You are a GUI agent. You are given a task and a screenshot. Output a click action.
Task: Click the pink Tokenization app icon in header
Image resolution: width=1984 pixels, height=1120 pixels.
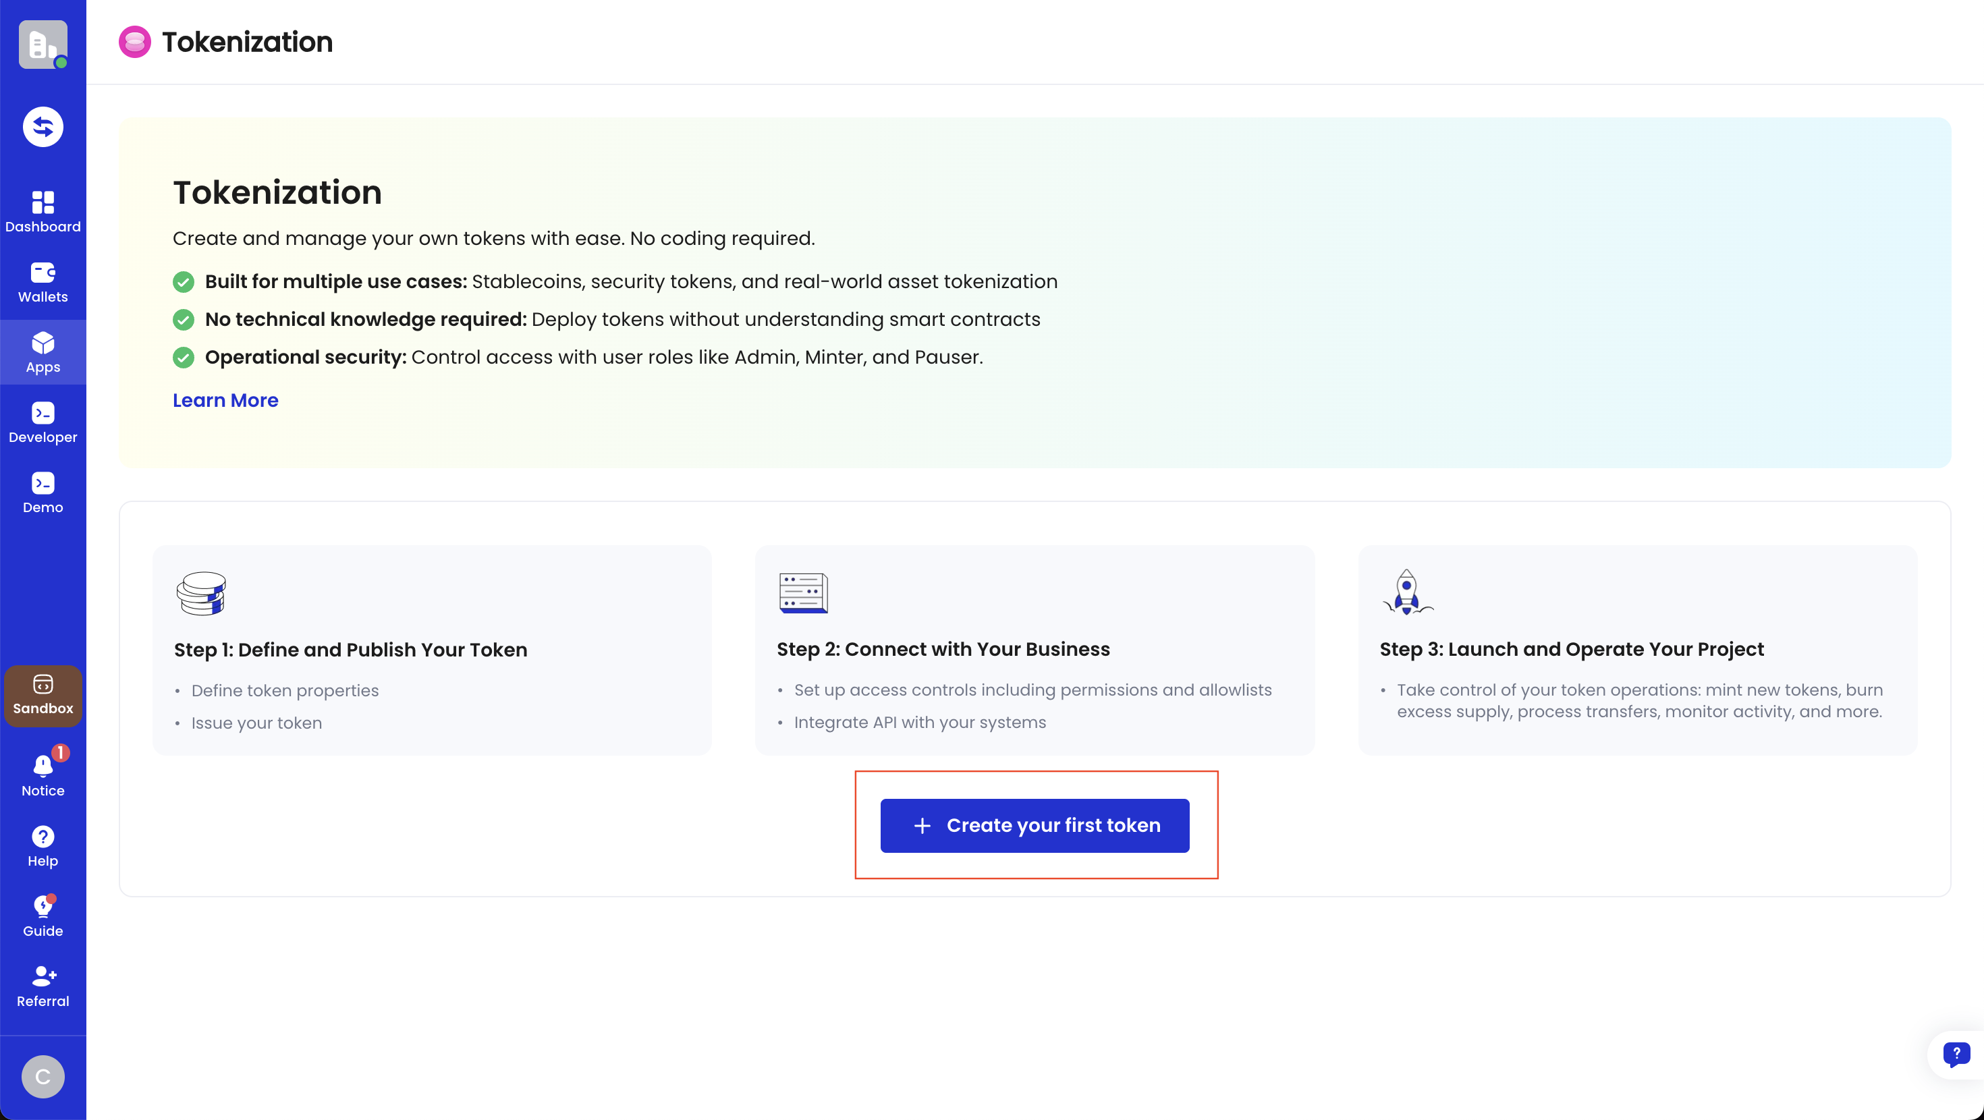135,42
